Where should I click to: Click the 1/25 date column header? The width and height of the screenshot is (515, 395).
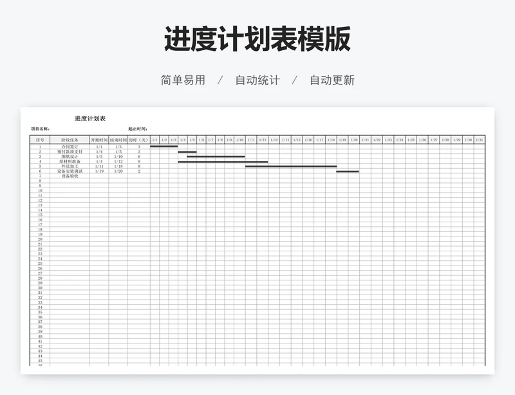[x=411, y=140]
